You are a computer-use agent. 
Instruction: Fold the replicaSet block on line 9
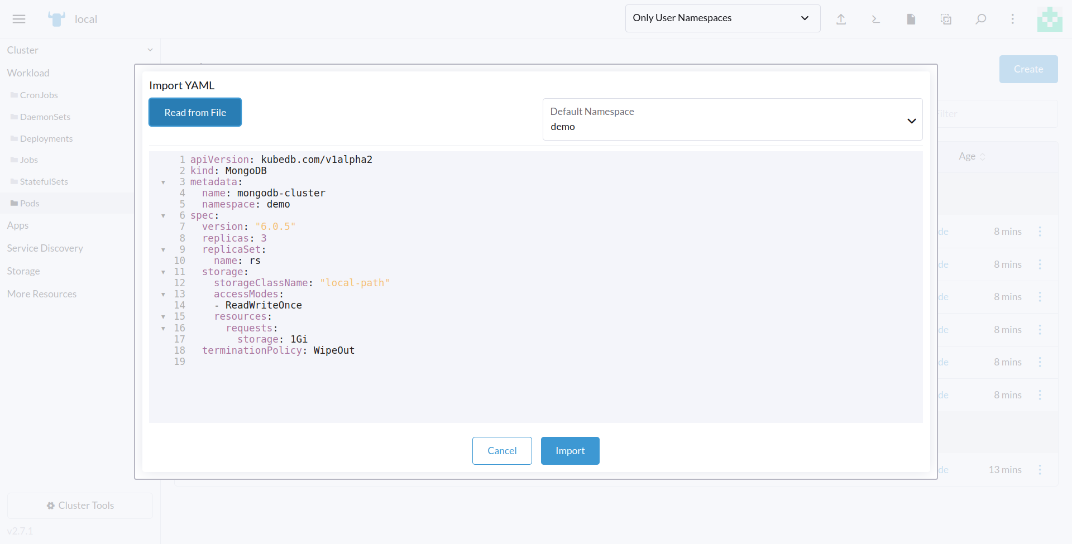[x=163, y=250]
